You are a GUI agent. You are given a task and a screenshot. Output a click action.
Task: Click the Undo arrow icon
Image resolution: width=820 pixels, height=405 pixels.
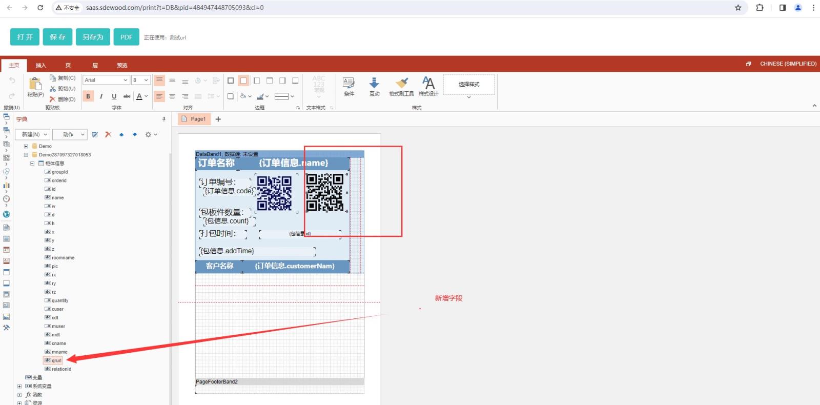[12, 80]
